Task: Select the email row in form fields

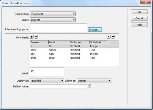Action: pyautogui.click(x=74, y=58)
